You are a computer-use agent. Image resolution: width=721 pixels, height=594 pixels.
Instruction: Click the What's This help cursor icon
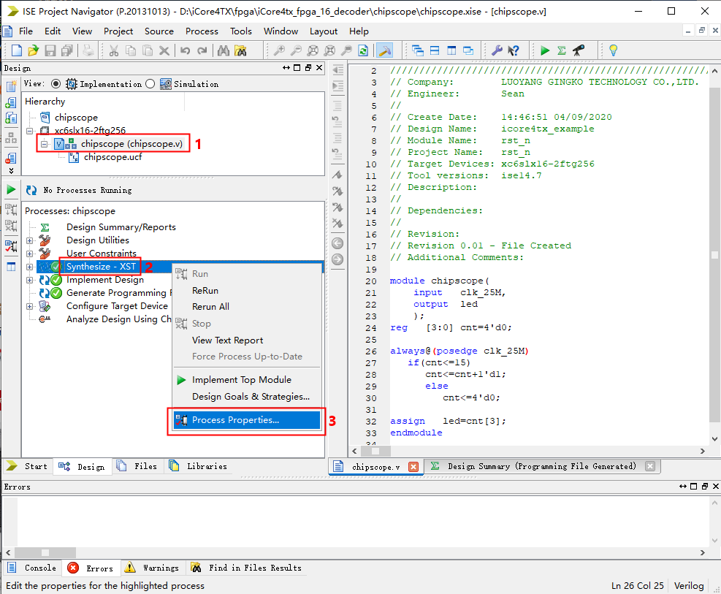514,50
